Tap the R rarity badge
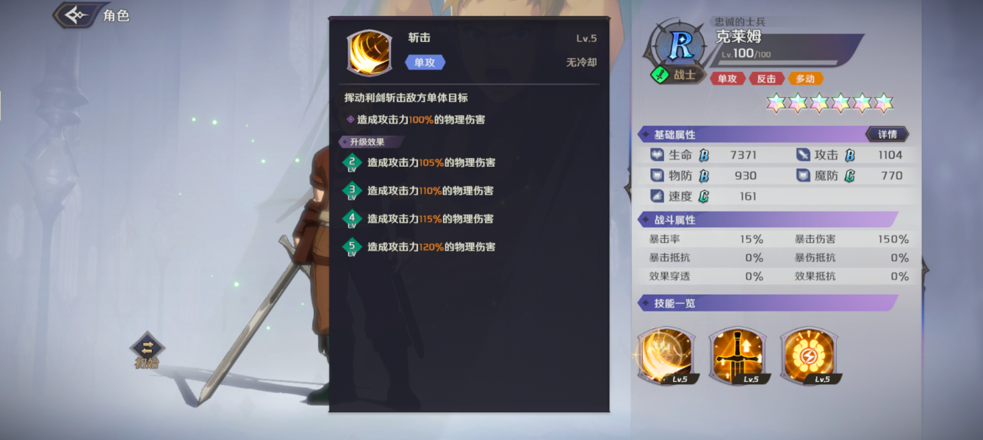Viewport: 983px width, 440px height. click(x=680, y=45)
